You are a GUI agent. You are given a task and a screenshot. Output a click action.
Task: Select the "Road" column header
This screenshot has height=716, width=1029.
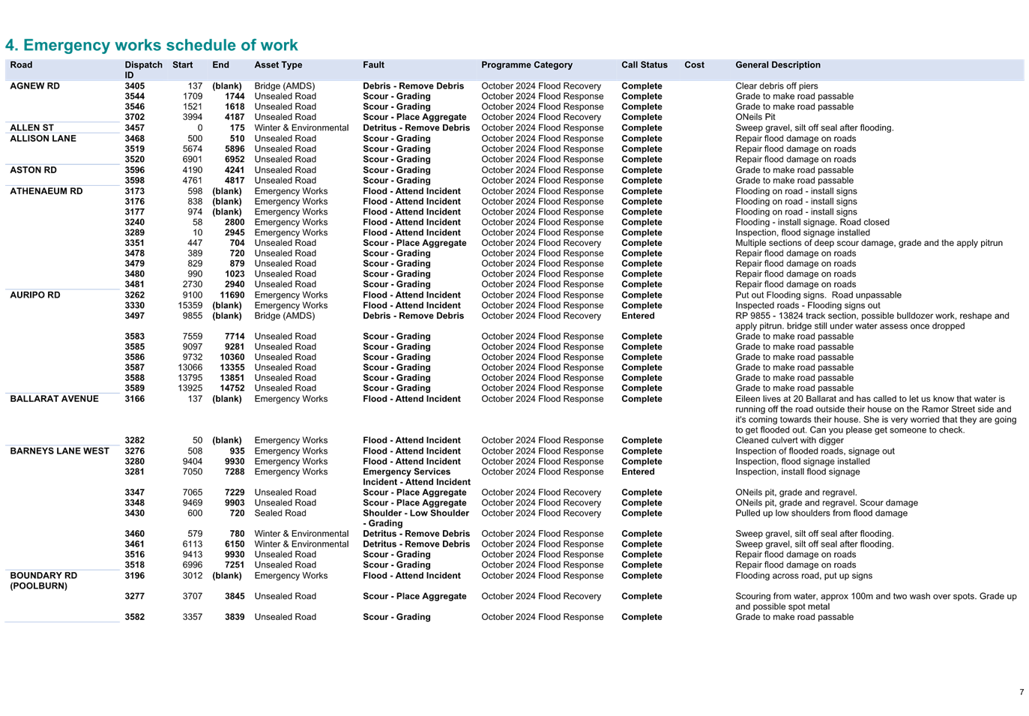click(x=21, y=64)
